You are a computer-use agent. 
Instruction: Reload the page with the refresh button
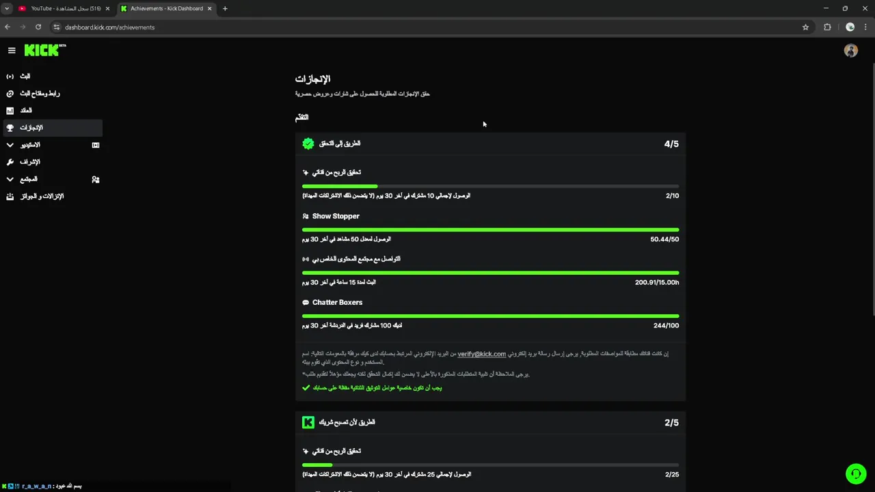tap(38, 27)
